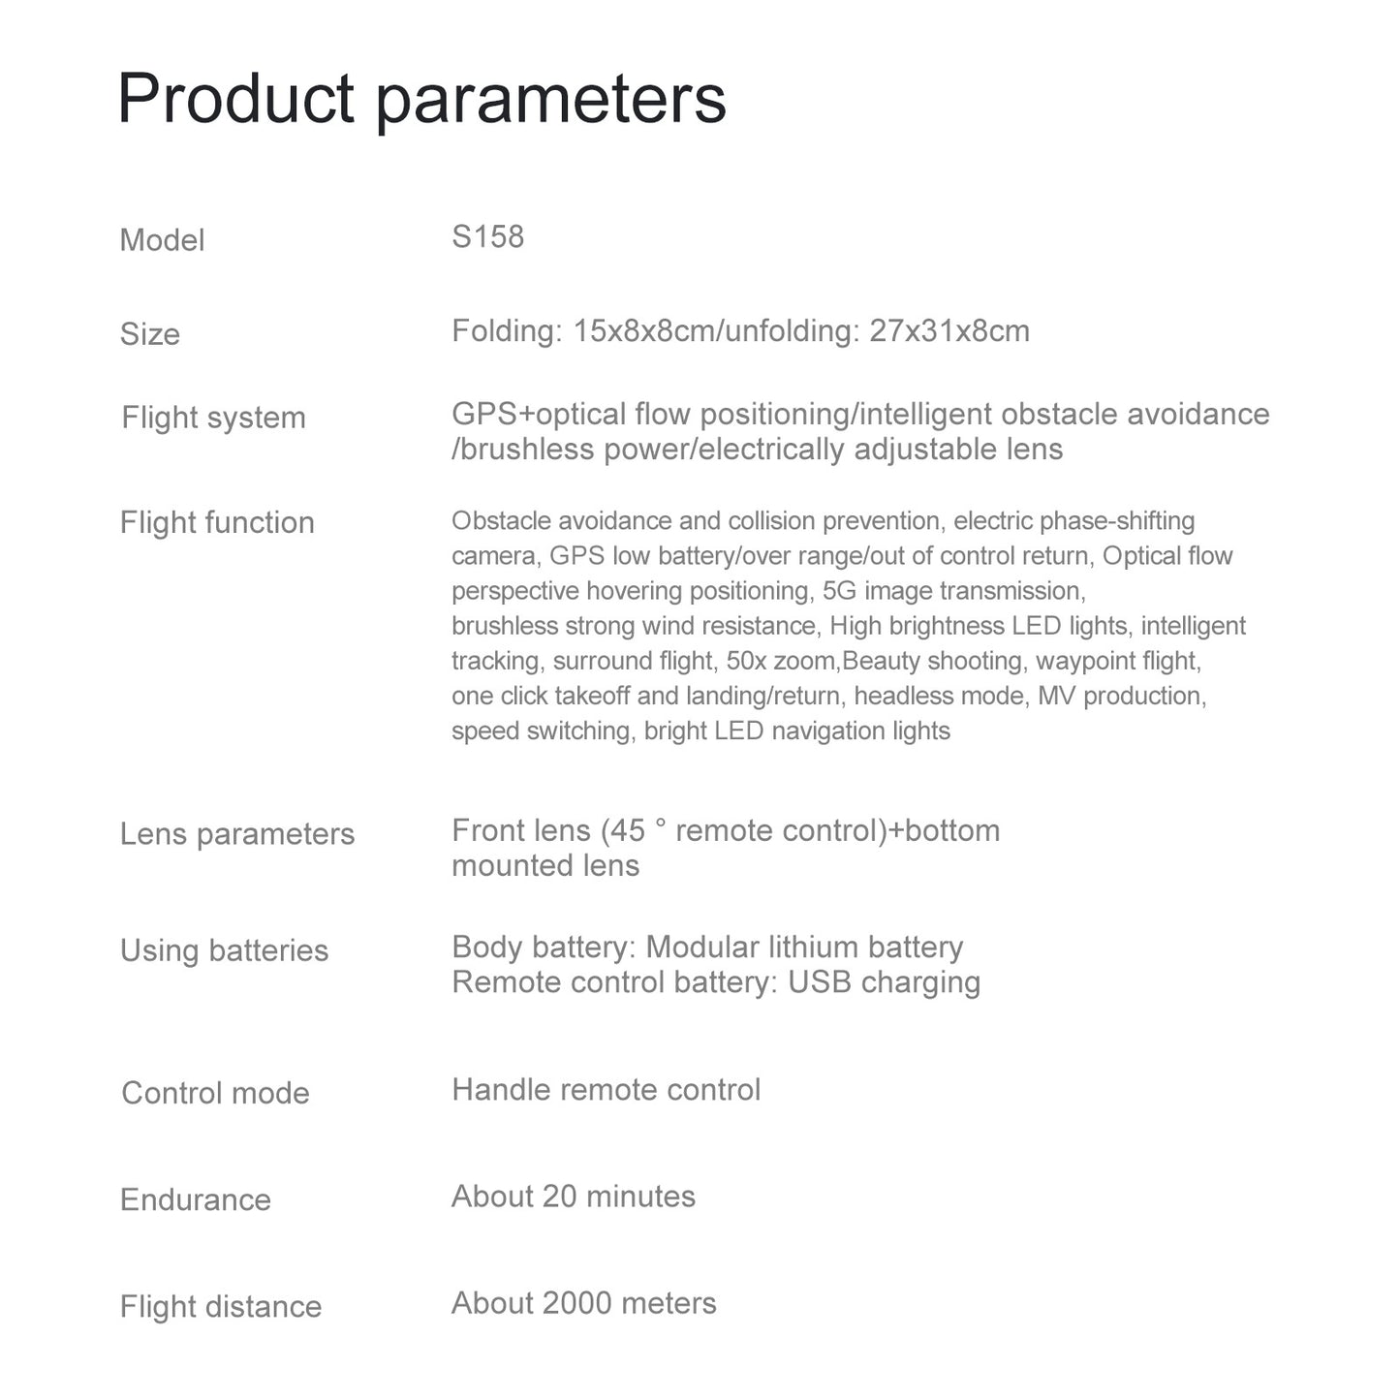Click the "Lens parameters" label

pos(237,834)
